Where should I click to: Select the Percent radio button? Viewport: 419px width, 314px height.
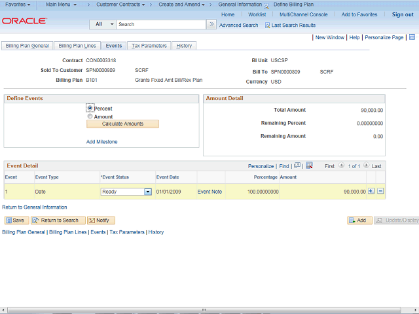tap(90, 108)
